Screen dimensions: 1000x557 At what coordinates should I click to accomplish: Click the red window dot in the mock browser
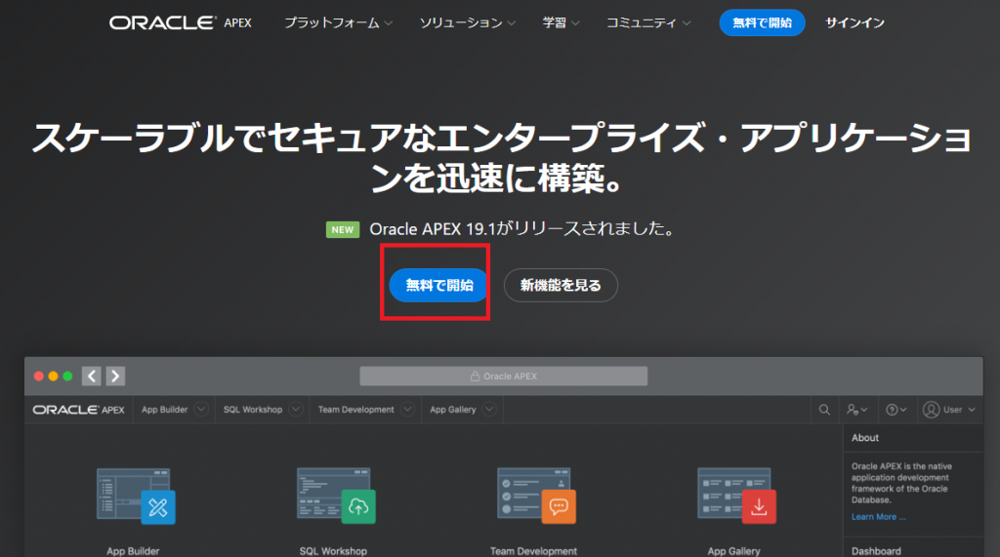point(39,376)
